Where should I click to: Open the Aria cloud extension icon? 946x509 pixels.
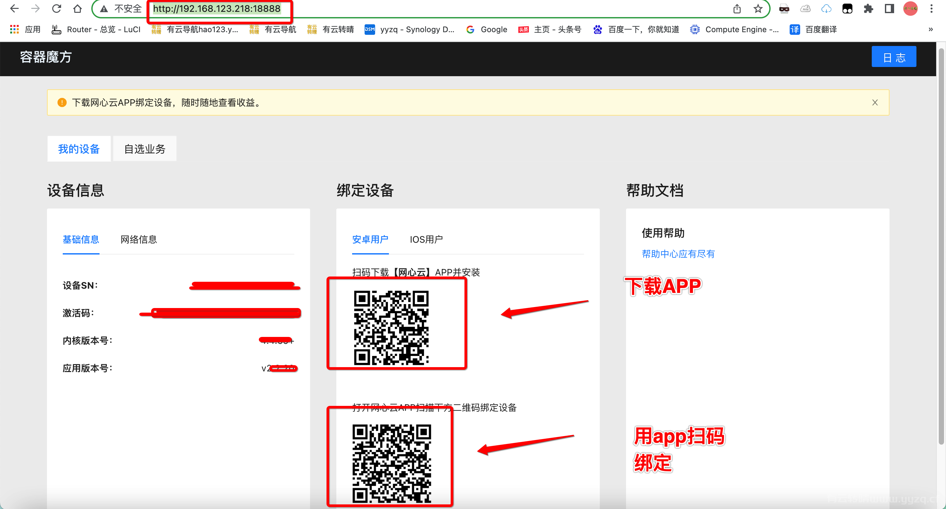pos(805,9)
